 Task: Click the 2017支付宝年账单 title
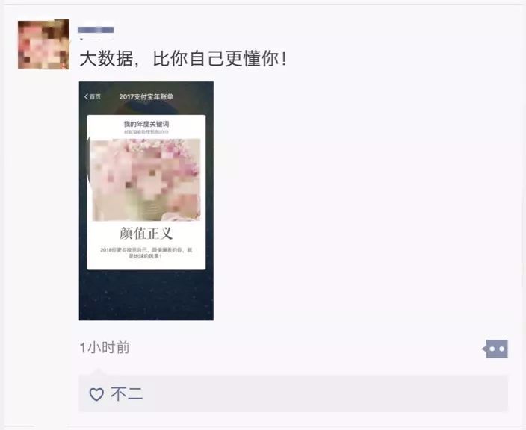pos(146,96)
